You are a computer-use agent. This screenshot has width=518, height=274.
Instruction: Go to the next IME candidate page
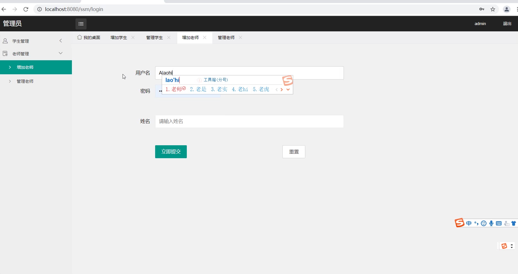[x=282, y=89]
